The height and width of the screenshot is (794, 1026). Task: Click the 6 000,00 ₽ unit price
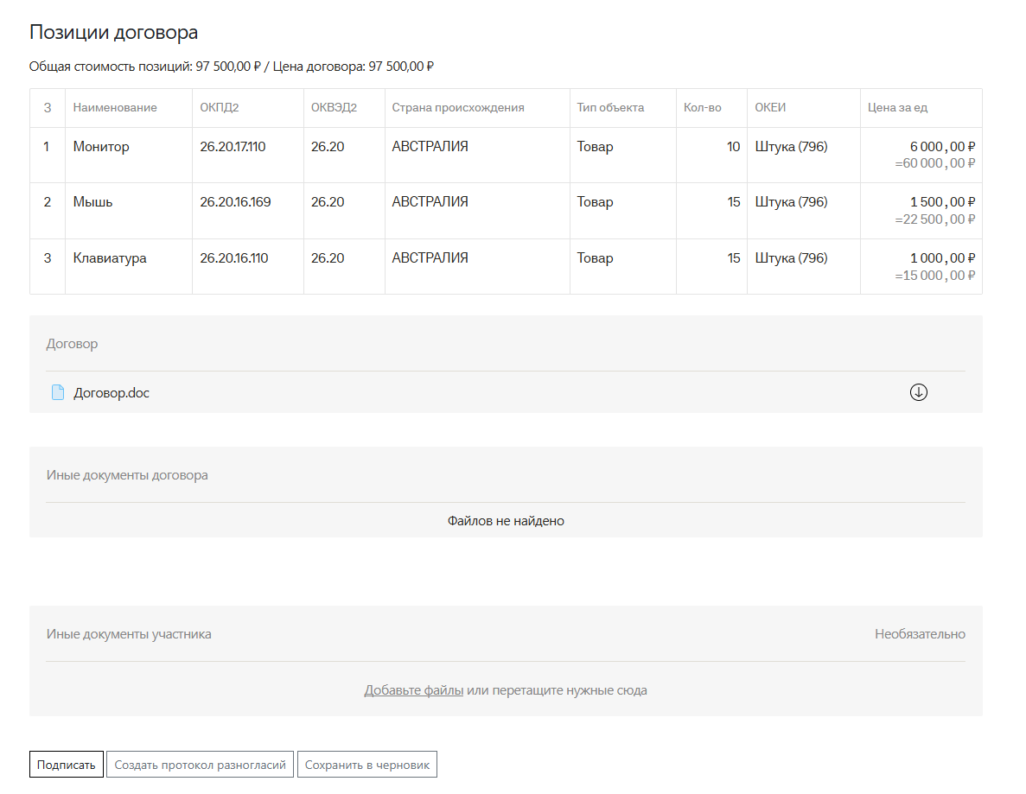(x=942, y=147)
